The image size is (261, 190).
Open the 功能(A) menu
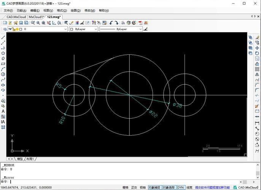point(21,11)
